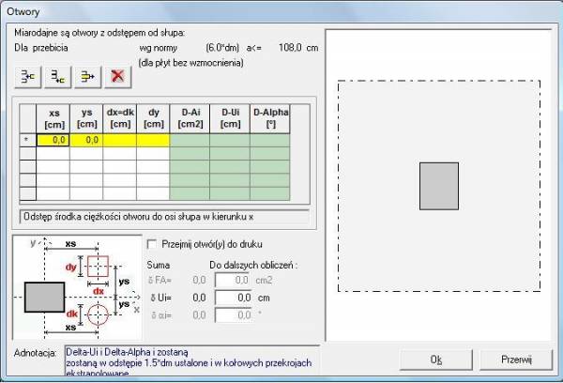
Task: Confirm the dialog with the Ok button
Action: pyautogui.click(x=435, y=359)
